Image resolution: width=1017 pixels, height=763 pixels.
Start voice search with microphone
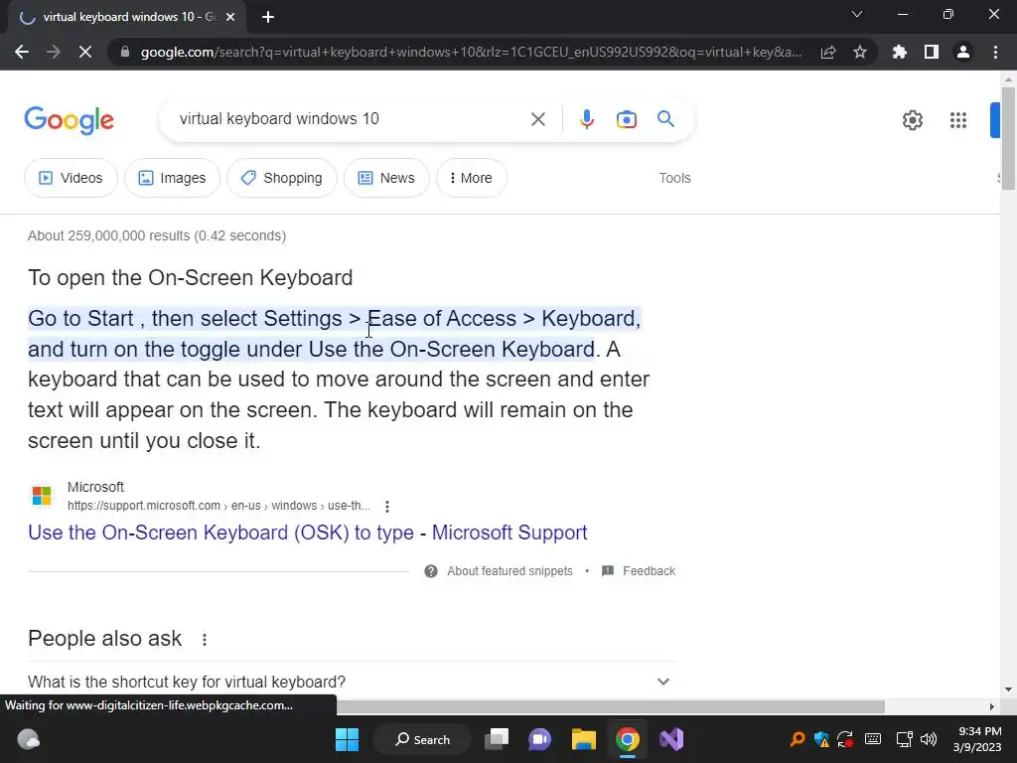pyautogui.click(x=586, y=119)
